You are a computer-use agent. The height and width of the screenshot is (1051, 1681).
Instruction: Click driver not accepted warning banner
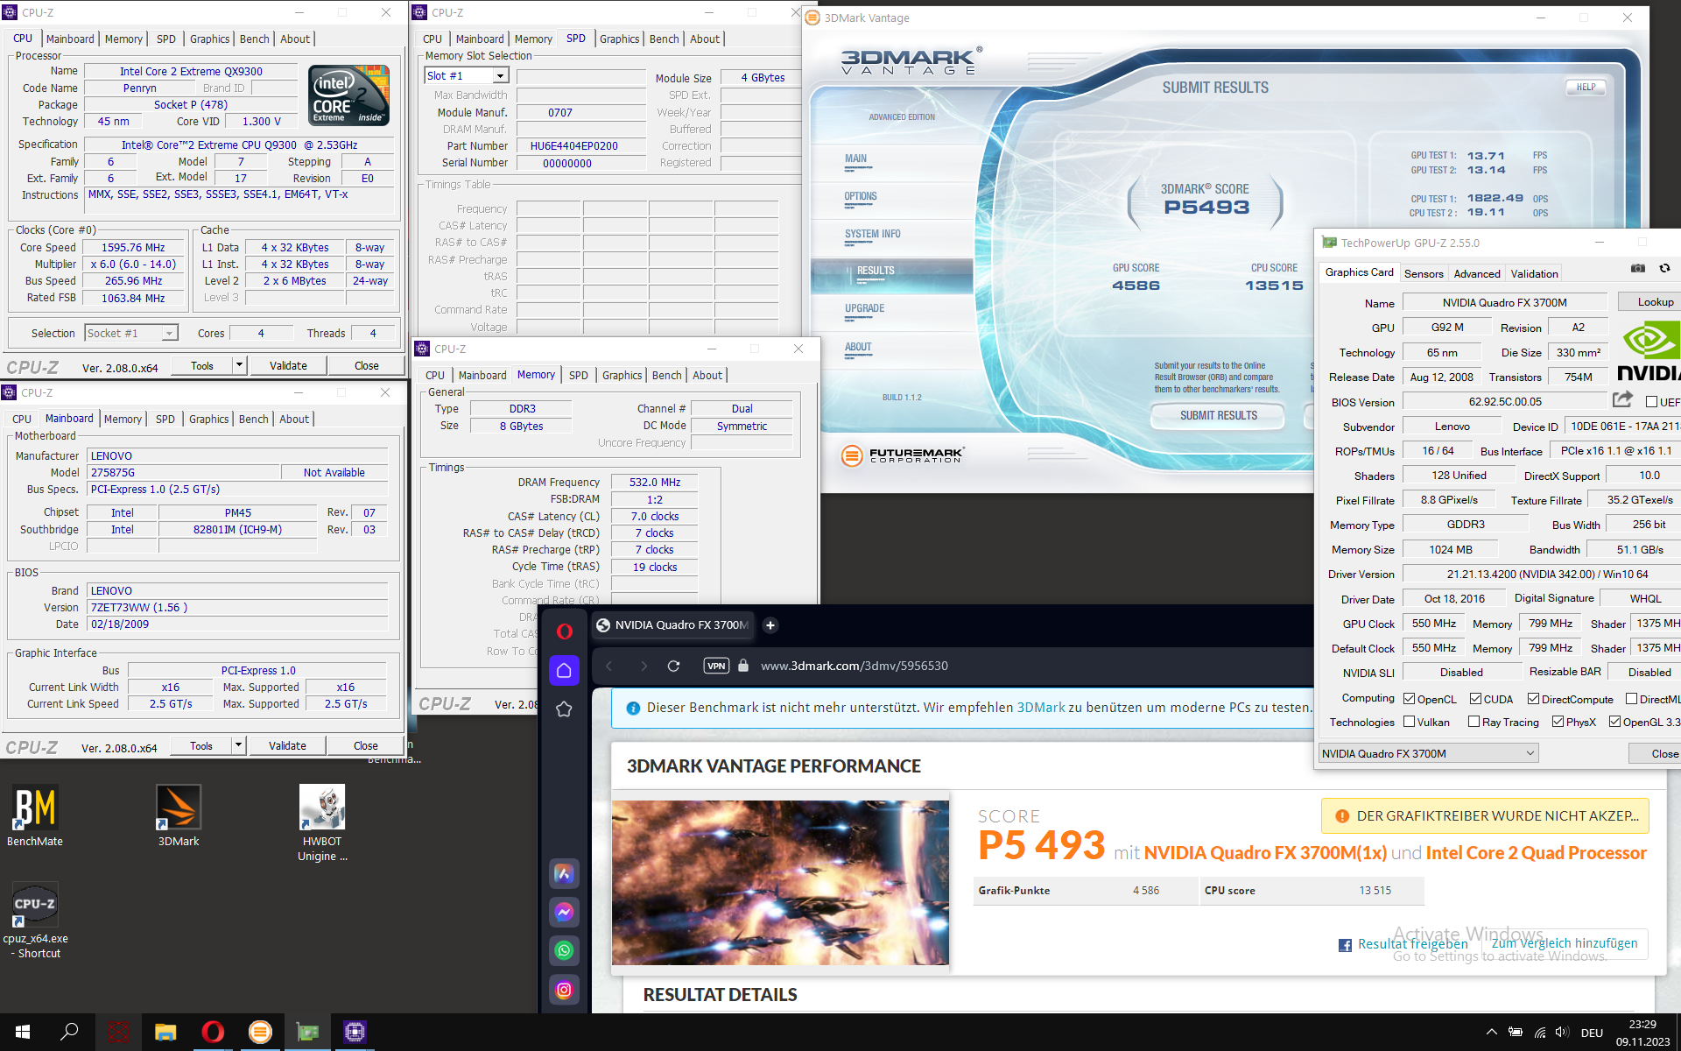point(1485,815)
